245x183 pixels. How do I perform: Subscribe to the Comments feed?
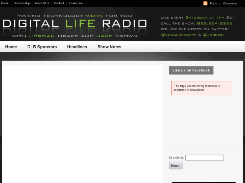(230, 3)
